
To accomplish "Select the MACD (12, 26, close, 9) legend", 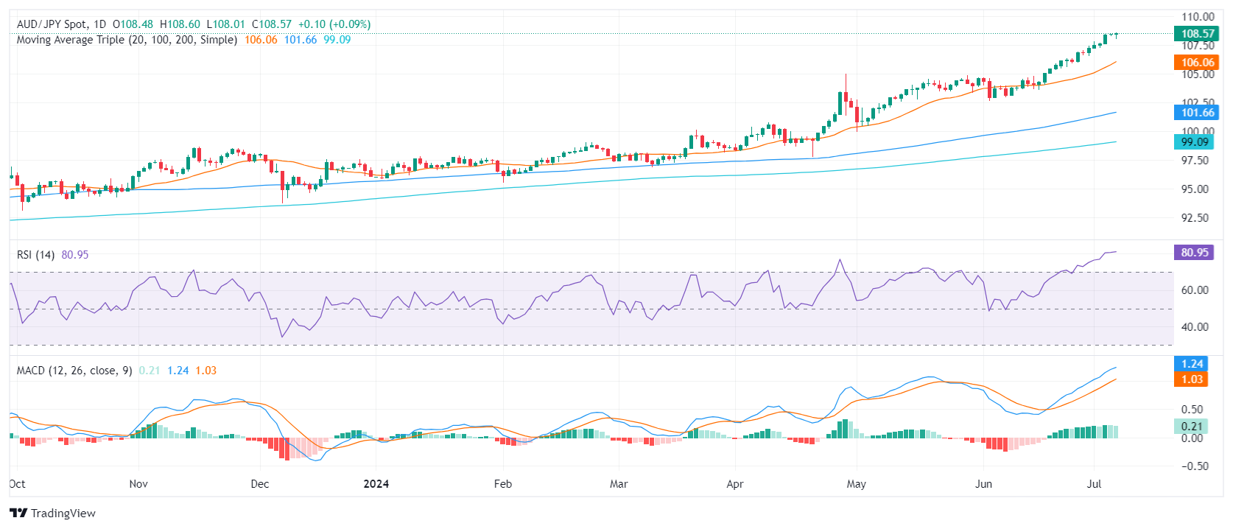I will (74, 371).
